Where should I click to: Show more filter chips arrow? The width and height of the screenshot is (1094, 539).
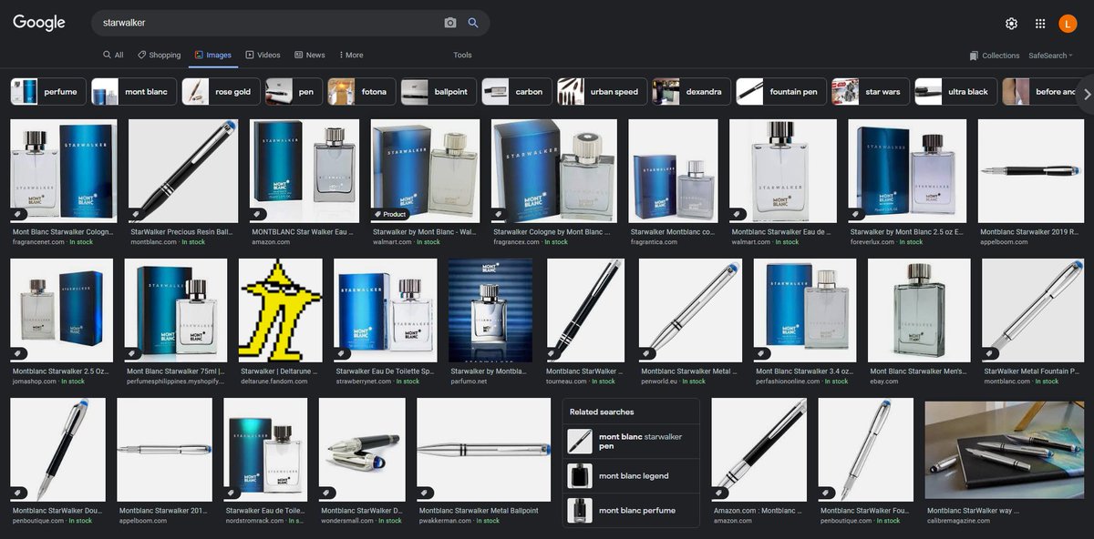pos(1086,93)
